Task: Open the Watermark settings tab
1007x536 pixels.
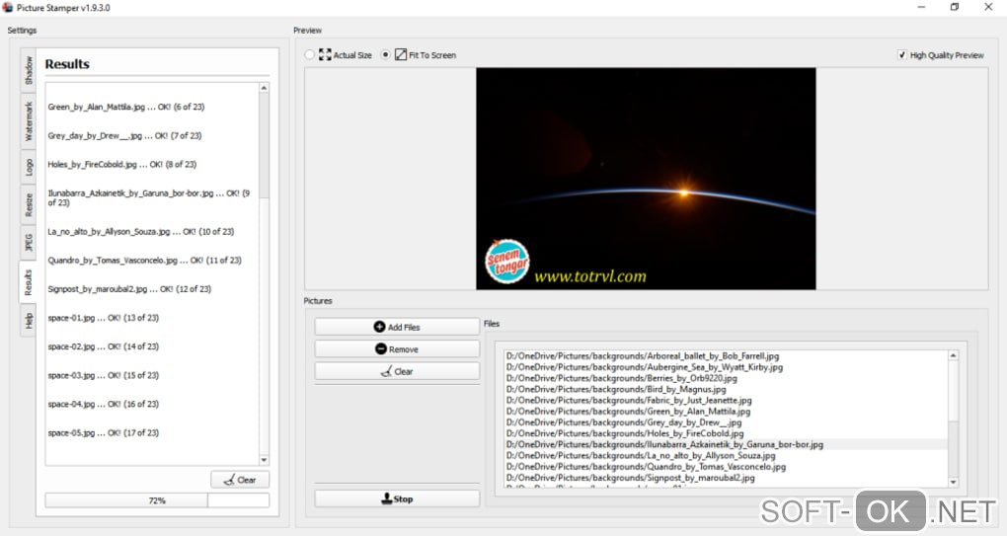Action: 29,120
